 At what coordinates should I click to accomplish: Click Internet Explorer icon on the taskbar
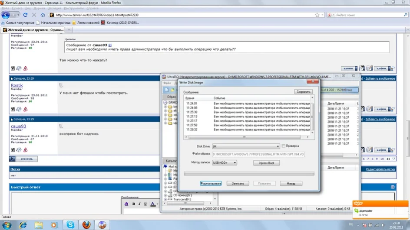click(23, 224)
